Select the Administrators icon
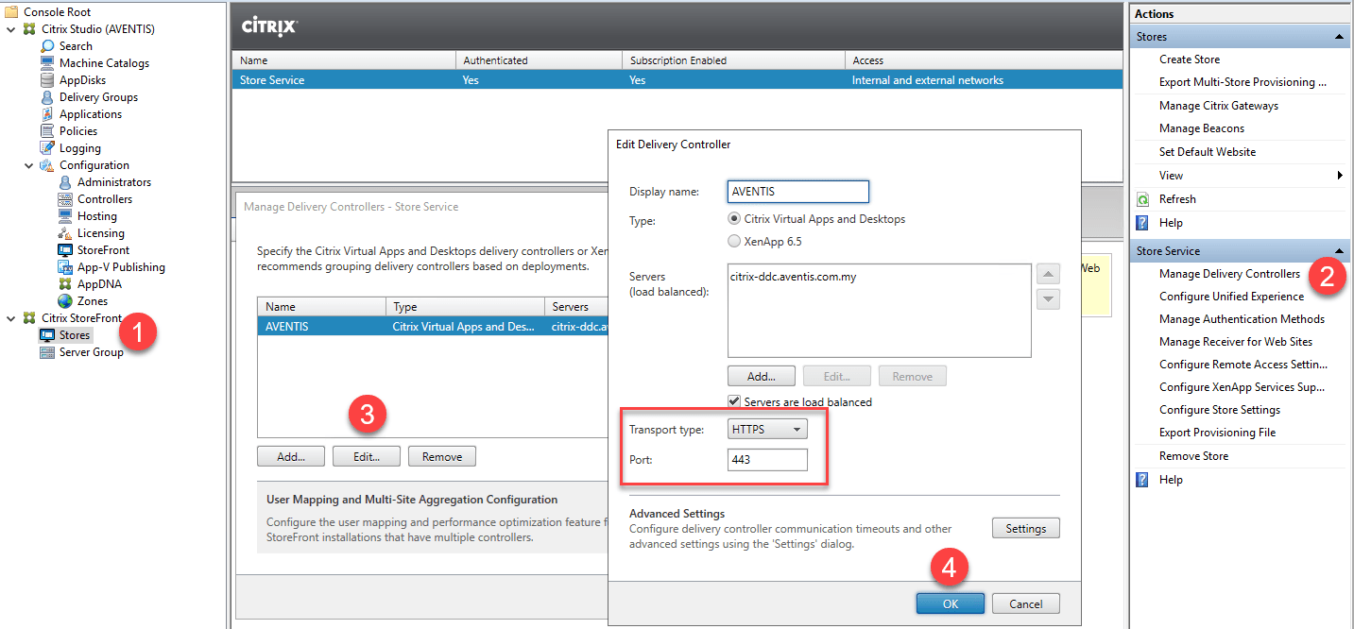Image resolution: width=1354 pixels, height=629 pixels. [65, 182]
